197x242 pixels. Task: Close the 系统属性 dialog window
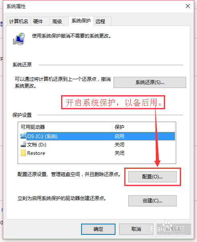(187, 6)
